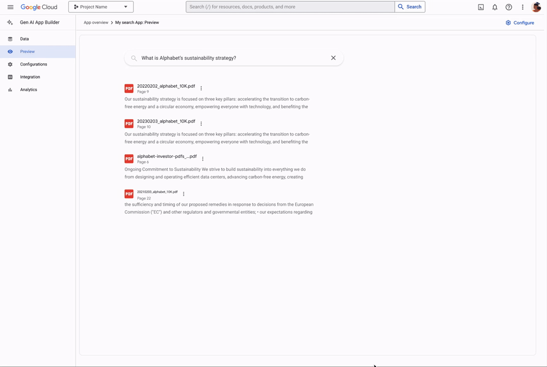The width and height of the screenshot is (547, 367).
Task: Click PDF icon for 20220202_alphabet_10K.pdf
Action: point(129,88)
